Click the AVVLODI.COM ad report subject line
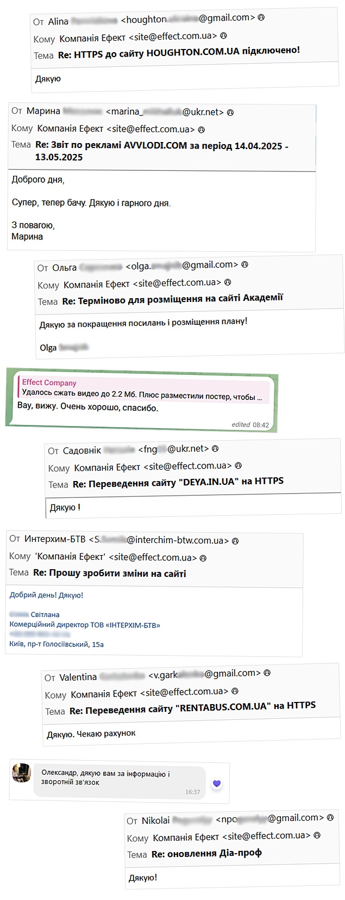This screenshot has width=345, height=900. 162,151
